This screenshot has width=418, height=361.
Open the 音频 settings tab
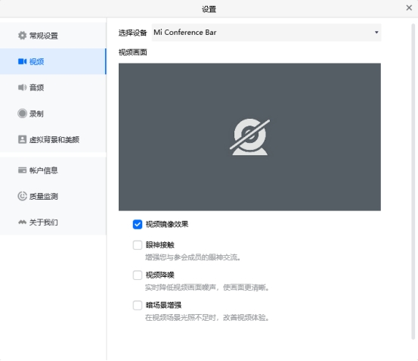coord(53,88)
